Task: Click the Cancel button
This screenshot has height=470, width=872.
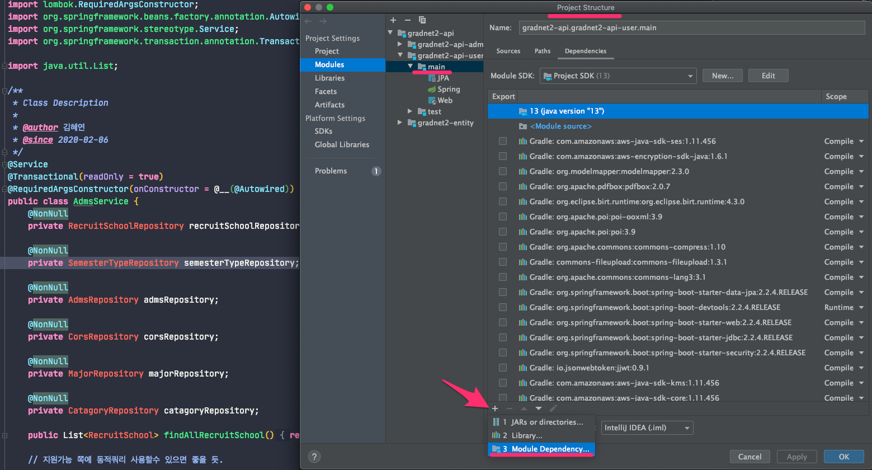Action: pyautogui.click(x=750, y=457)
